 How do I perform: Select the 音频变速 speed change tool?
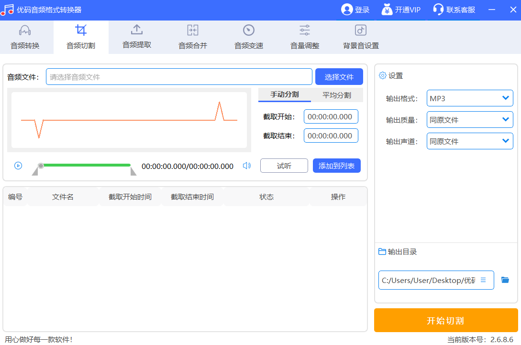pos(248,37)
